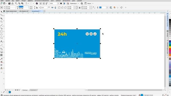Go to last page arrow

pos(17,90)
